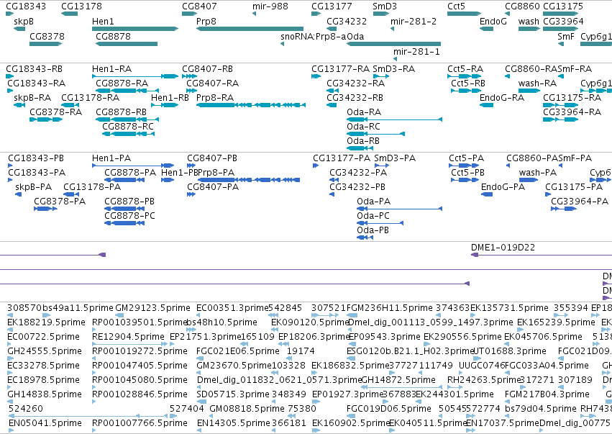The height and width of the screenshot is (434, 612).
Task: Click transcript Cct5-RB
Action: (x=468, y=83)
